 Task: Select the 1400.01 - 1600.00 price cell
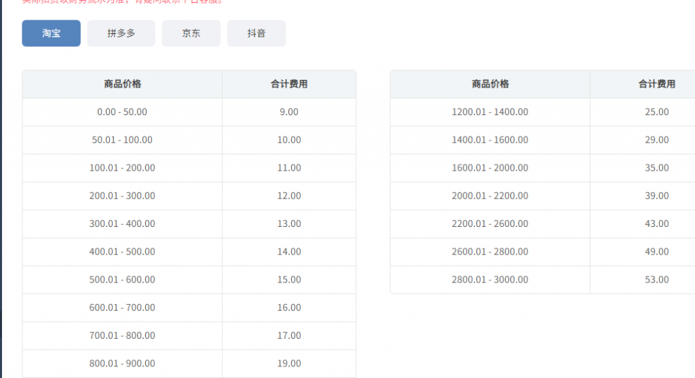pos(490,140)
